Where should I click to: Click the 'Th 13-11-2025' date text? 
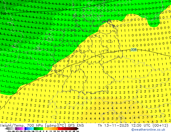point(113,126)
